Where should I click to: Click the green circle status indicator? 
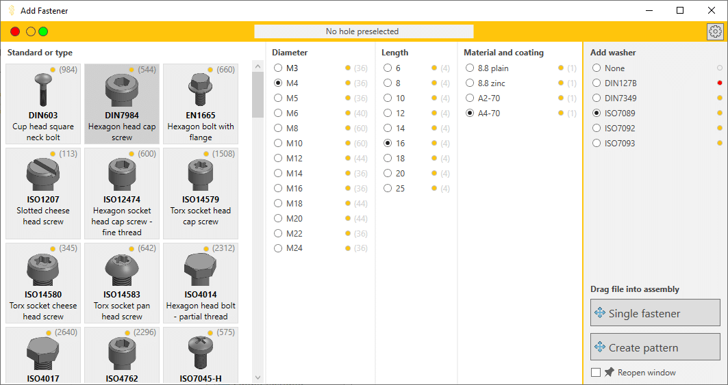(x=43, y=31)
